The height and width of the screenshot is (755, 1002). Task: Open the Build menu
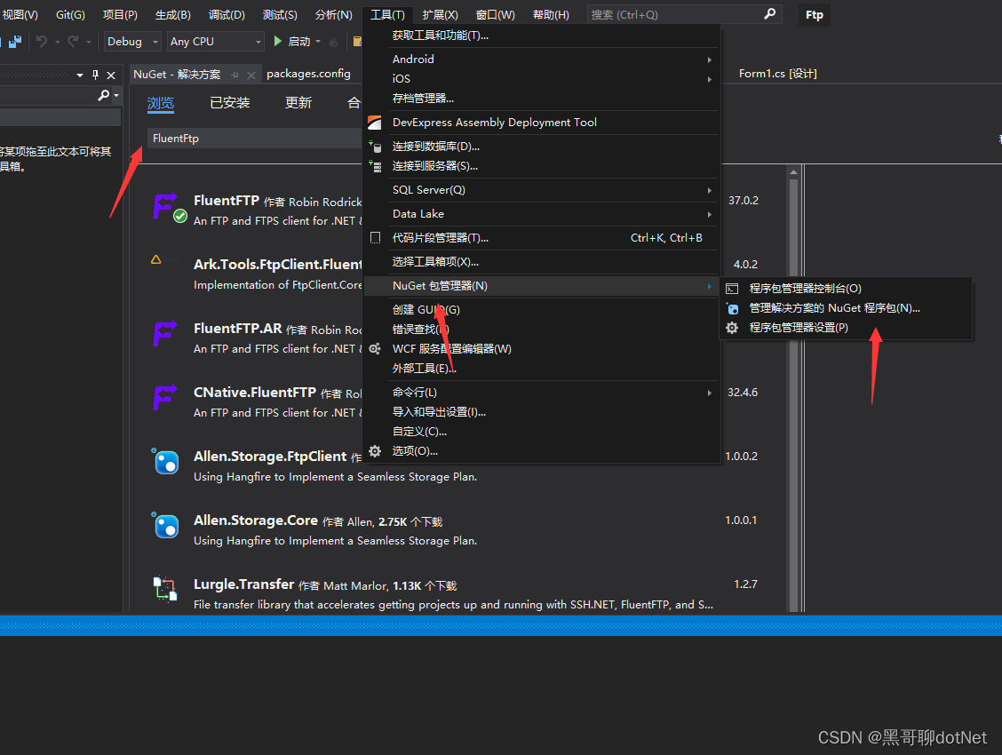click(x=172, y=14)
